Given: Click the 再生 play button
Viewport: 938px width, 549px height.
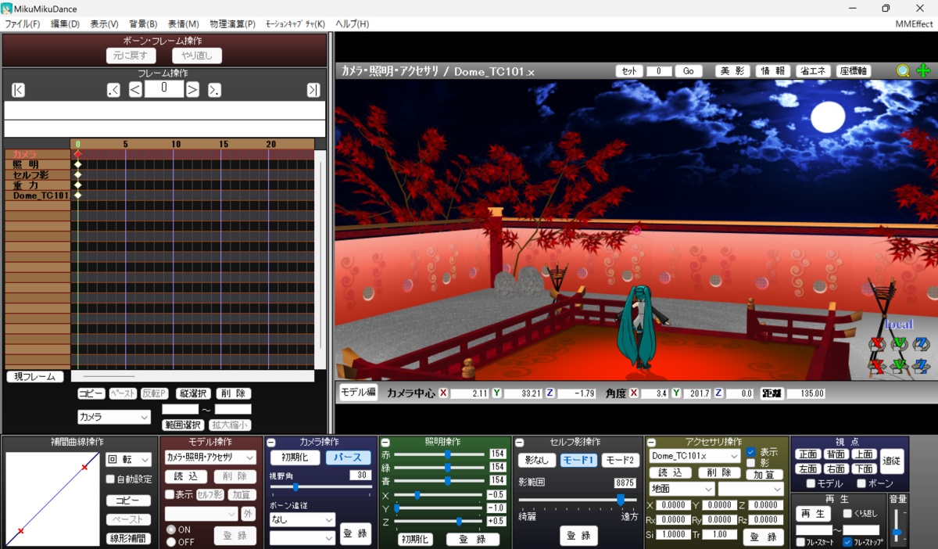Looking at the screenshot, I should (813, 514).
